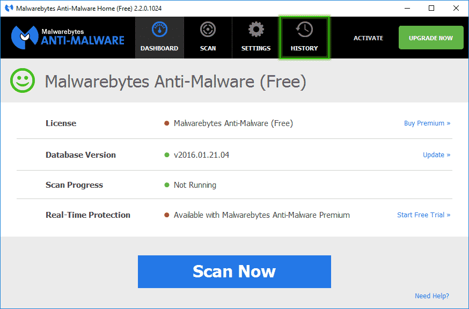
Task: Click the Dashboard gauge icon
Action: (159, 30)
